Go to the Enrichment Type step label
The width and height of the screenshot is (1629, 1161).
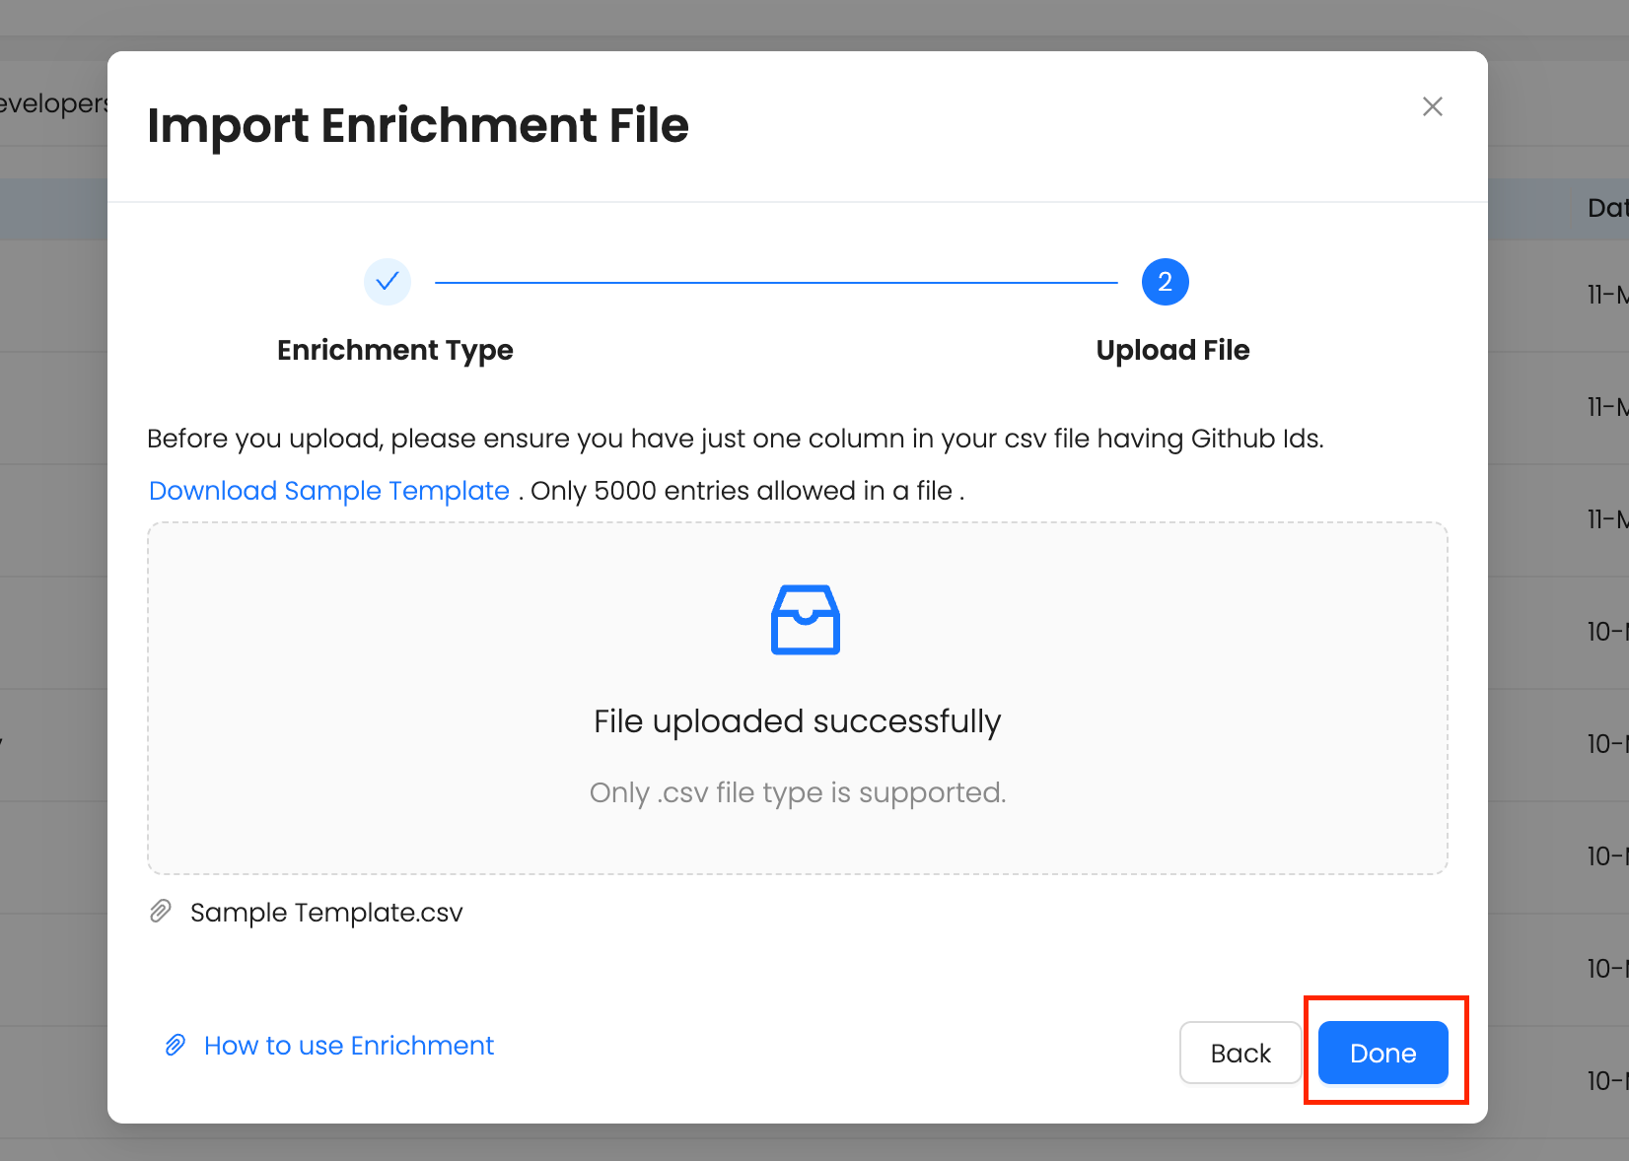[394, 350]
